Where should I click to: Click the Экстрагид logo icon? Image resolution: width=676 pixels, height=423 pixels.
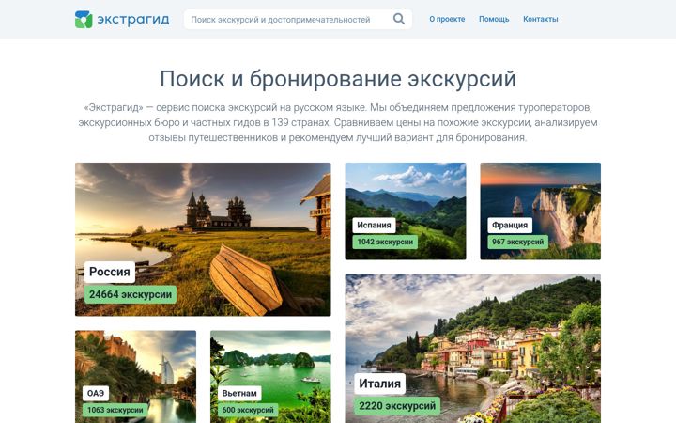click(x=84, y=20)
